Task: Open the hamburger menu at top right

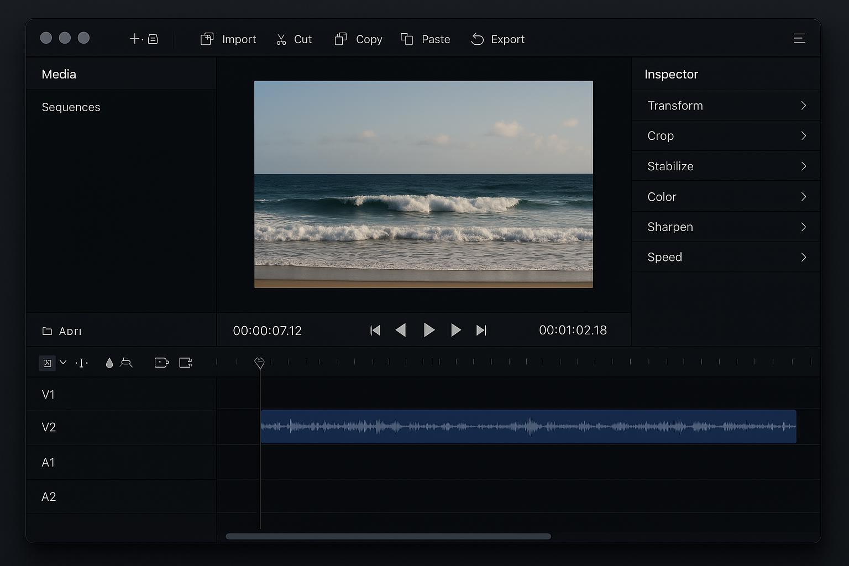Action: 800,38
